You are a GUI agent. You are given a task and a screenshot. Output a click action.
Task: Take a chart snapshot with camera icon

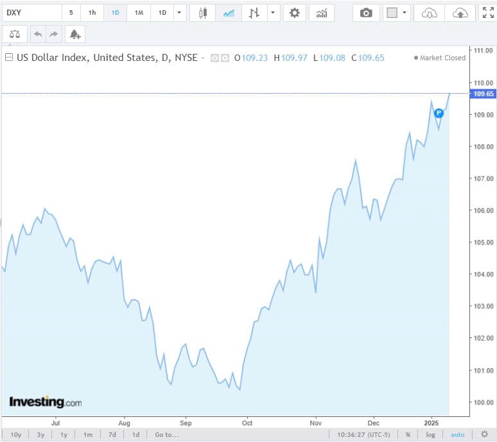tap(366, 13)
